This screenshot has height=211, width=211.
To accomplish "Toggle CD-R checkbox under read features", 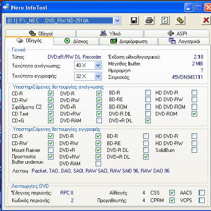I will coord(51,93).
